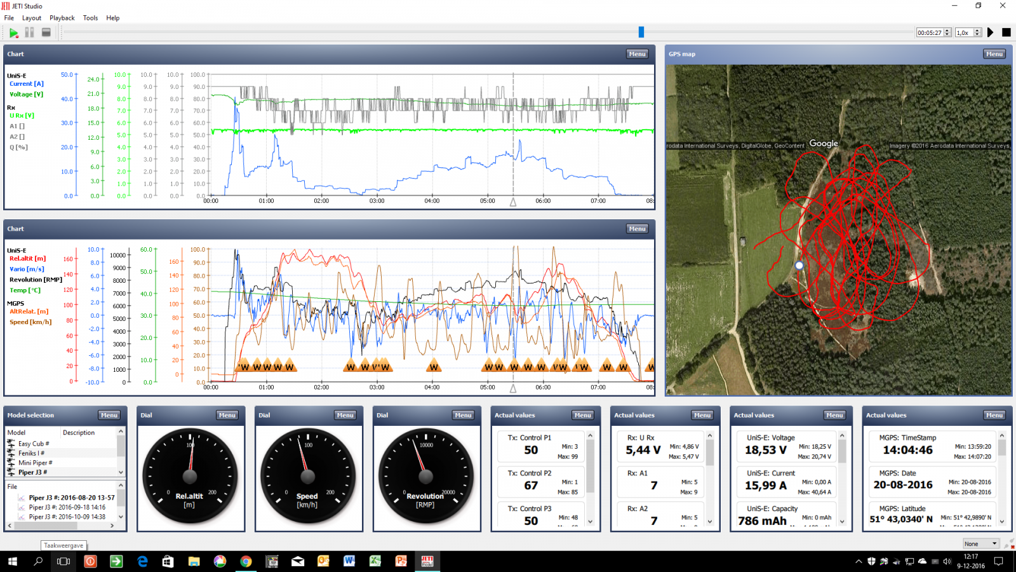Toggle Vario [m/s] series in lower chart

[27, 269]
